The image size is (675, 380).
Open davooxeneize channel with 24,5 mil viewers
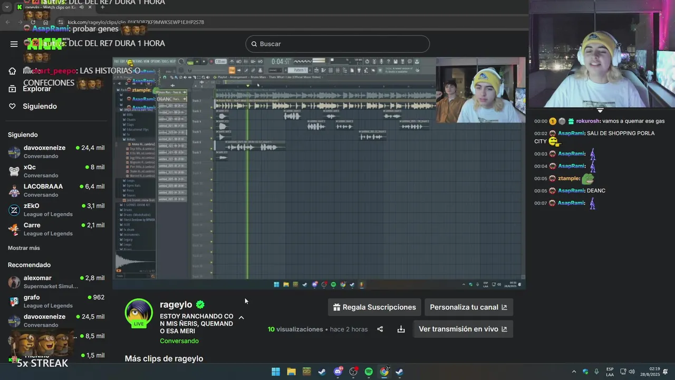pos(56,320)
